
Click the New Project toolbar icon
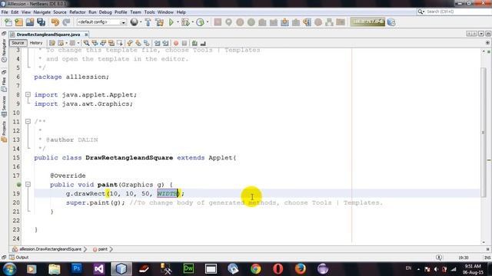(18, 22)
